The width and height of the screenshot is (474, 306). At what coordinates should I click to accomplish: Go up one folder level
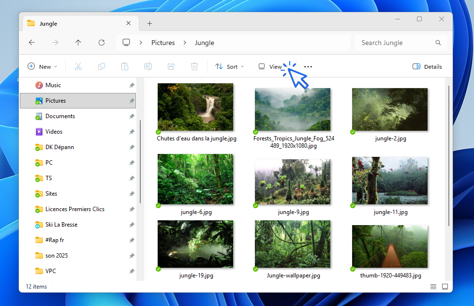click(78, 43)
